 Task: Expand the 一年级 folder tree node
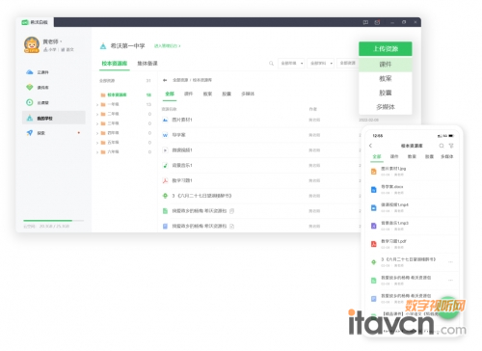click(x=97, y=104)
